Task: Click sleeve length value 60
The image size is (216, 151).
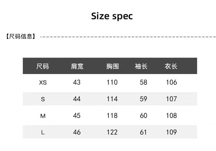Action: click(143, 116)
